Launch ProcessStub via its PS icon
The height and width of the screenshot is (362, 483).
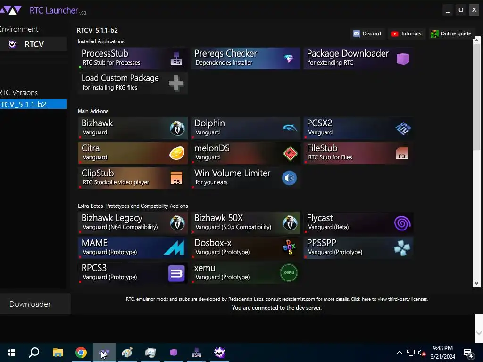(176, 58)
